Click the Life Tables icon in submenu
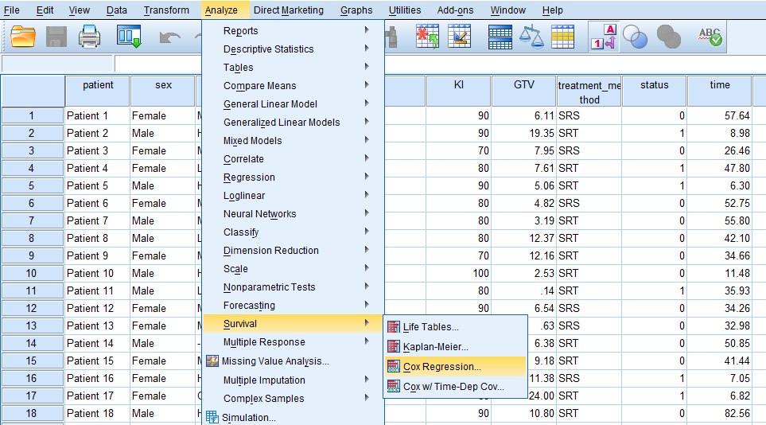 pos(393,326)
